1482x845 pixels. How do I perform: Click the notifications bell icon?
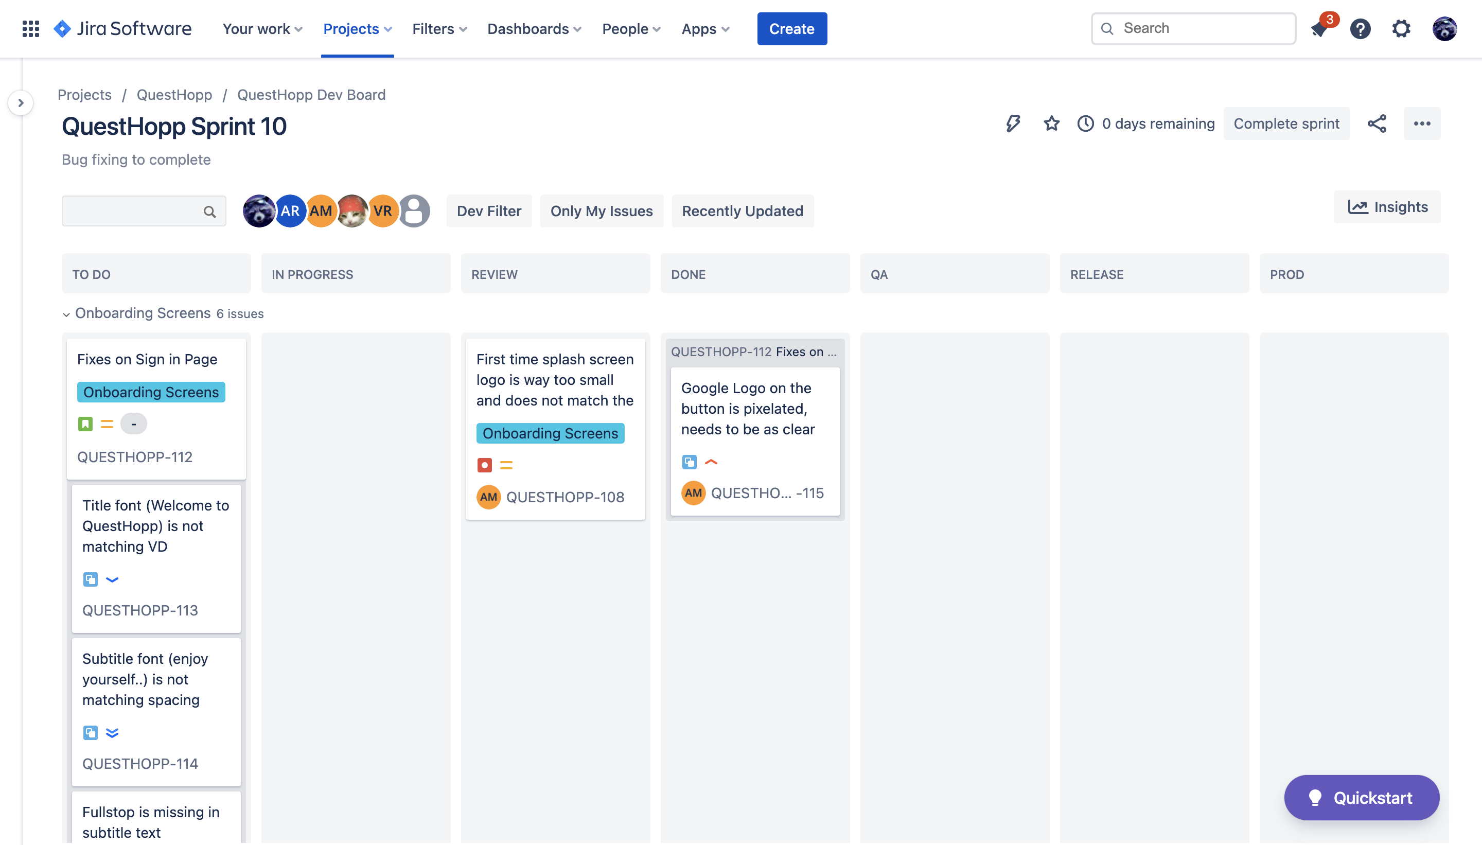[1319, 28]
